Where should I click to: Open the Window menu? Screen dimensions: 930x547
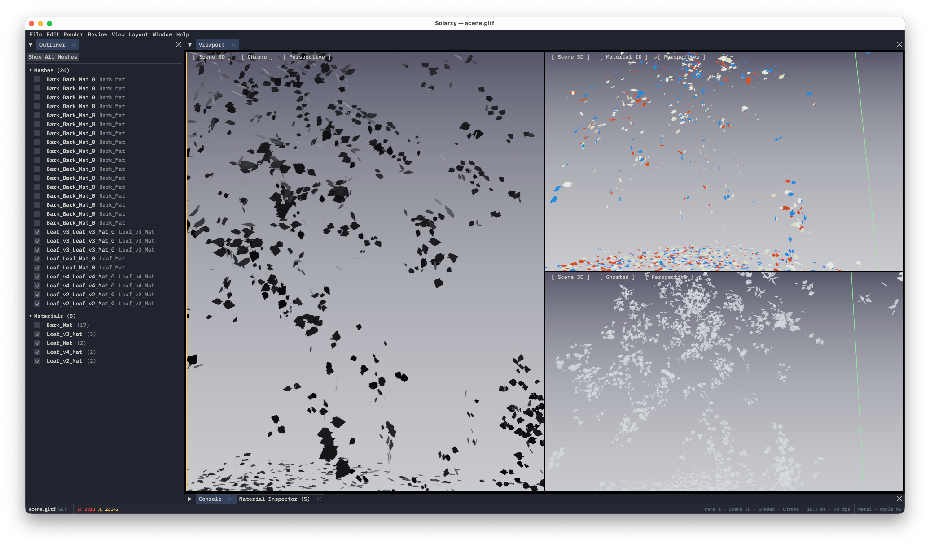[x=162, y=35]
